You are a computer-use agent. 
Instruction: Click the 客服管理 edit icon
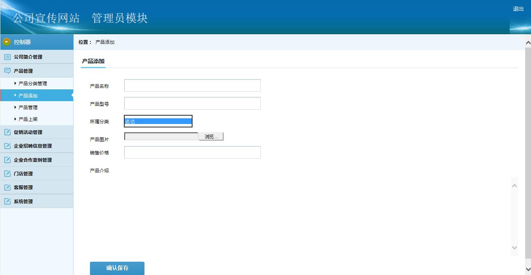pyautogui.click(x=7, y=187)
